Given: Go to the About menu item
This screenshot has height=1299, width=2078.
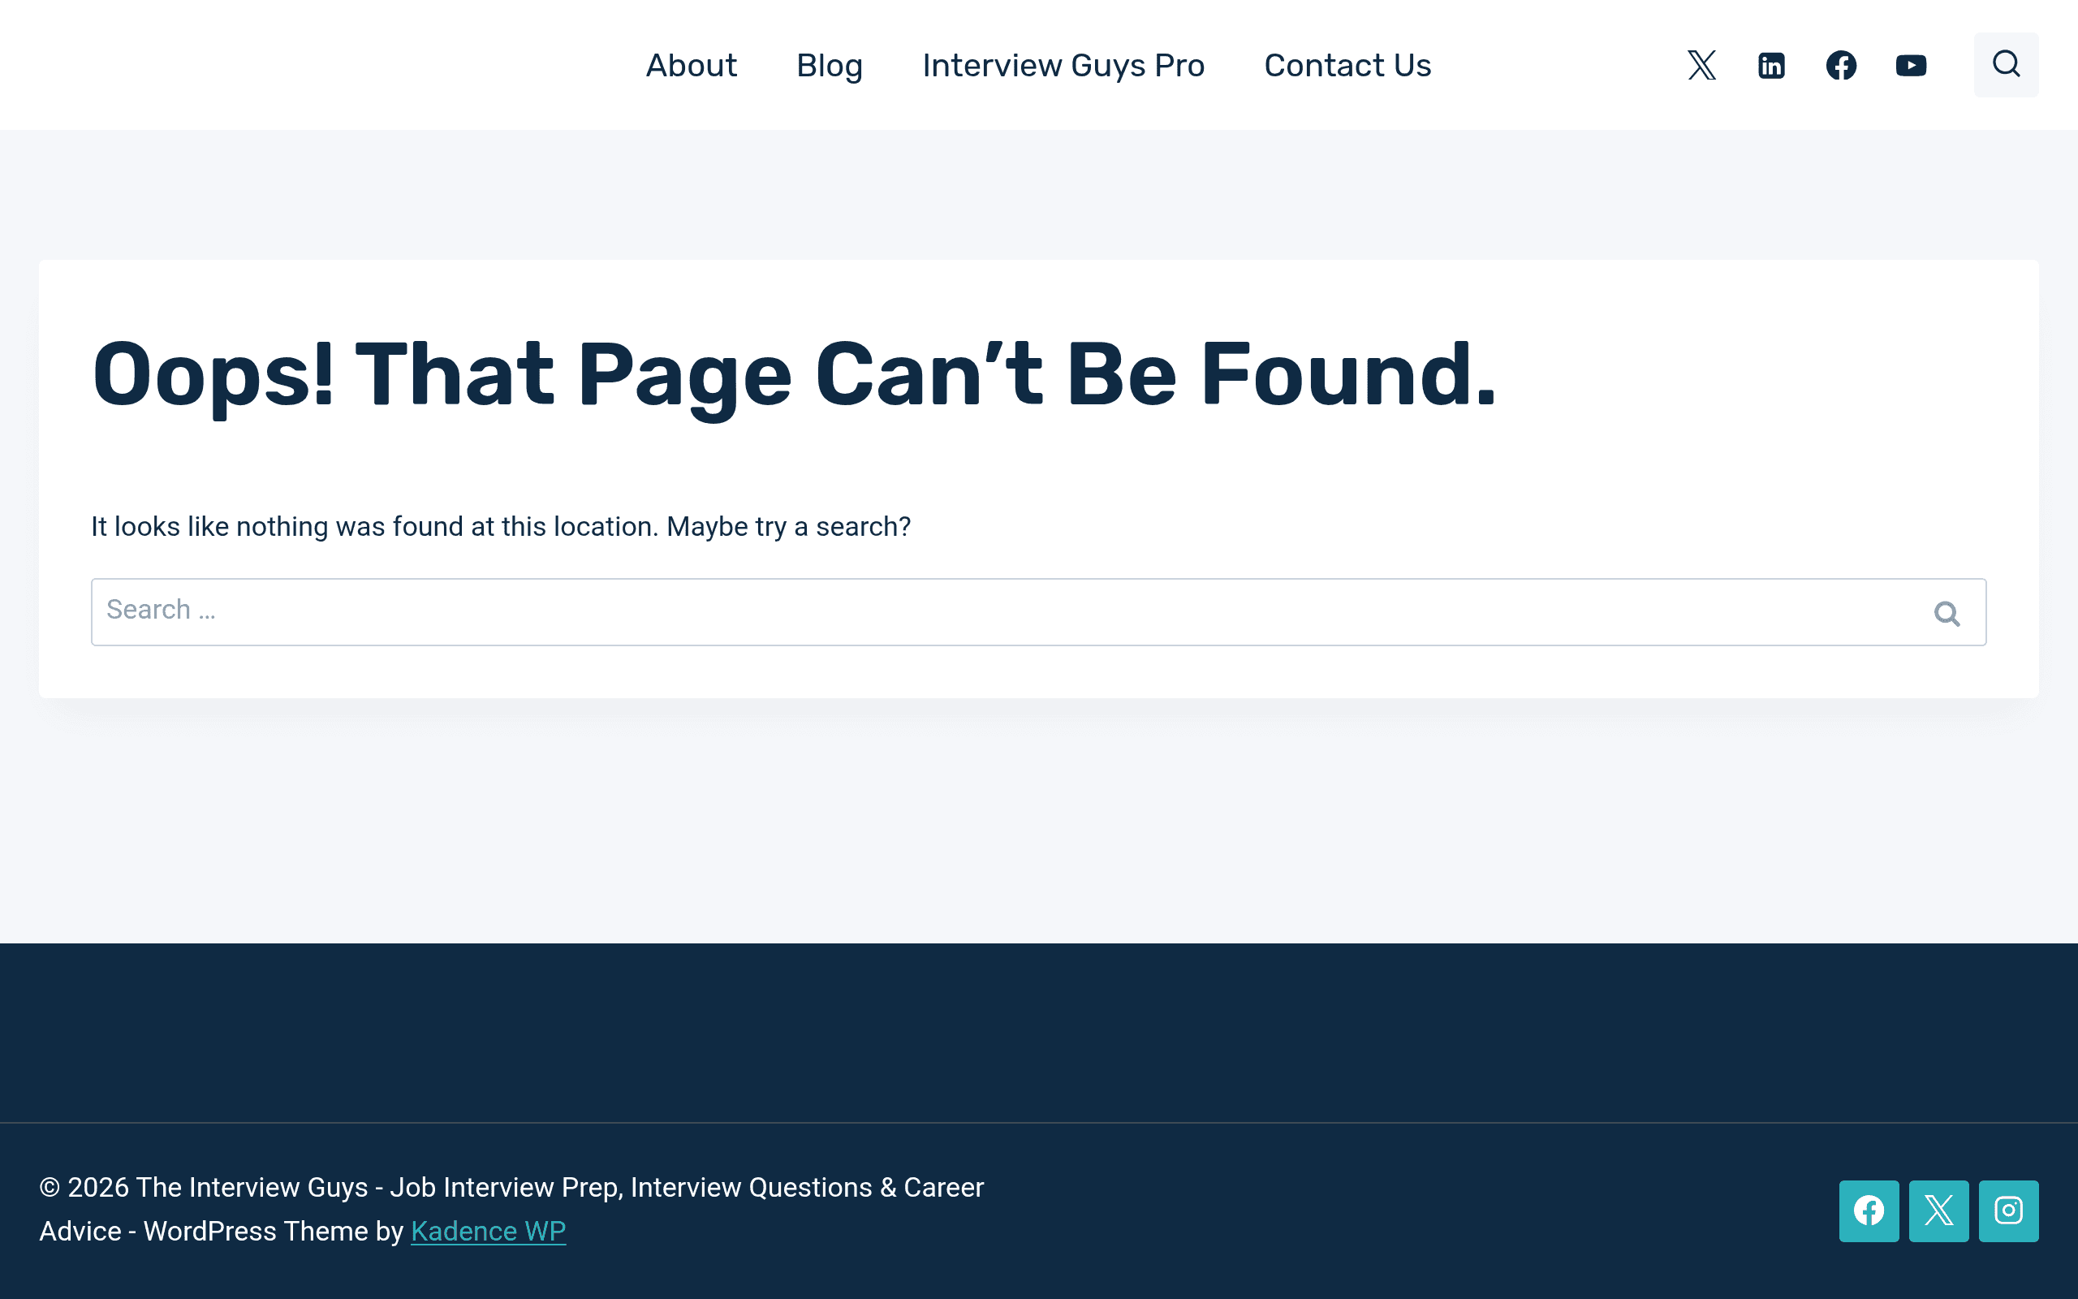Looking at the screenshot, I should coord(692,65).
